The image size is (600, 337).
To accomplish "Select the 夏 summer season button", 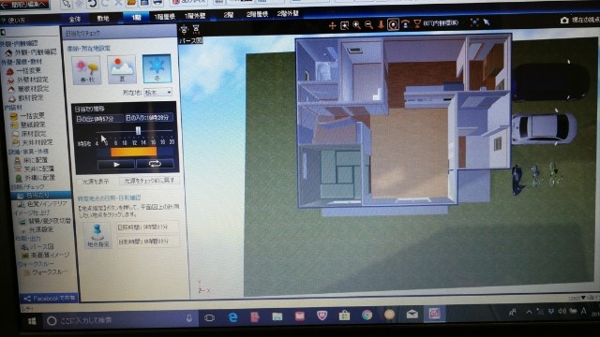I will coord(122,69).
